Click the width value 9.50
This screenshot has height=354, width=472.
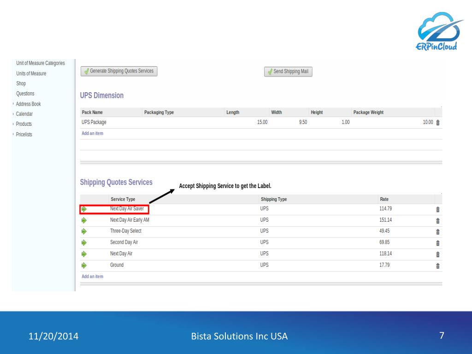[303, 122]
